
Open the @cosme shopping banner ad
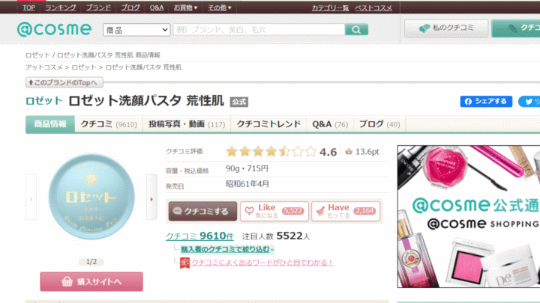pyautogui.click(x=468, y=216)
